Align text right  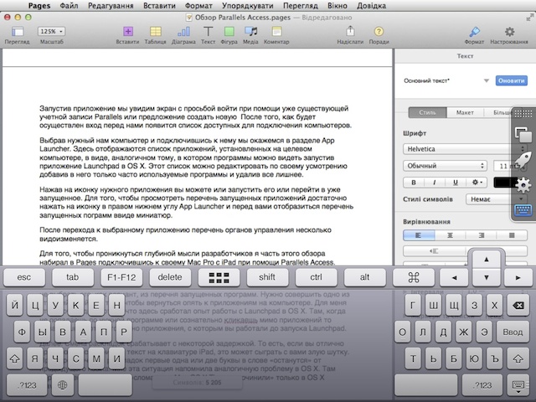(481, 235)
